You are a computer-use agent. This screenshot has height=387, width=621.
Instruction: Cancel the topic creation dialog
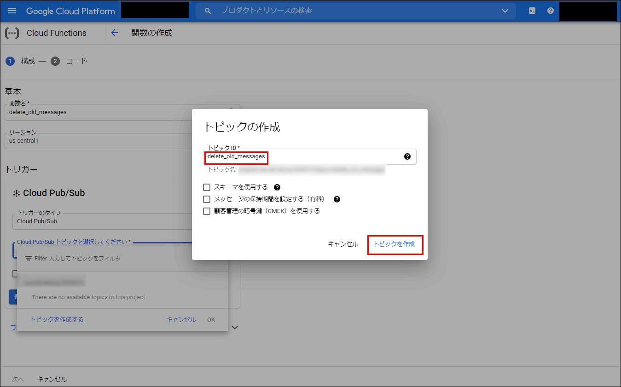pos(343,244)
